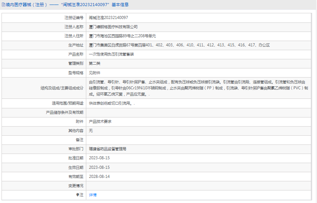This screenshot has height=203, width=317.
Task: Select other content value 无
Action: pyautogui.click(x=91, y=131)
